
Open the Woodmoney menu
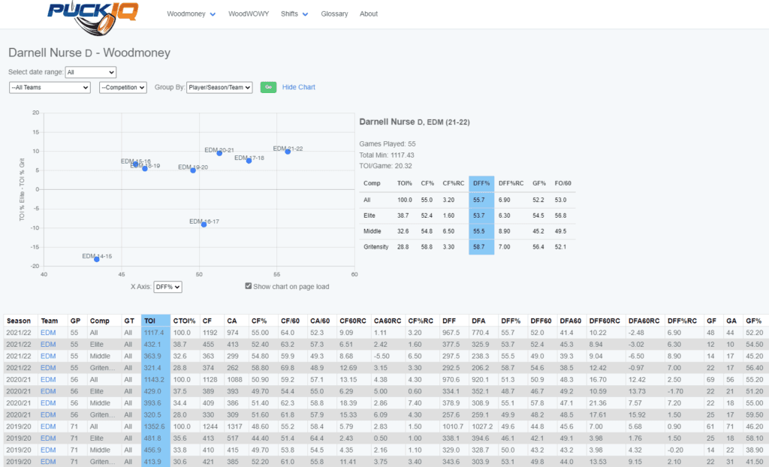[191, 14]
